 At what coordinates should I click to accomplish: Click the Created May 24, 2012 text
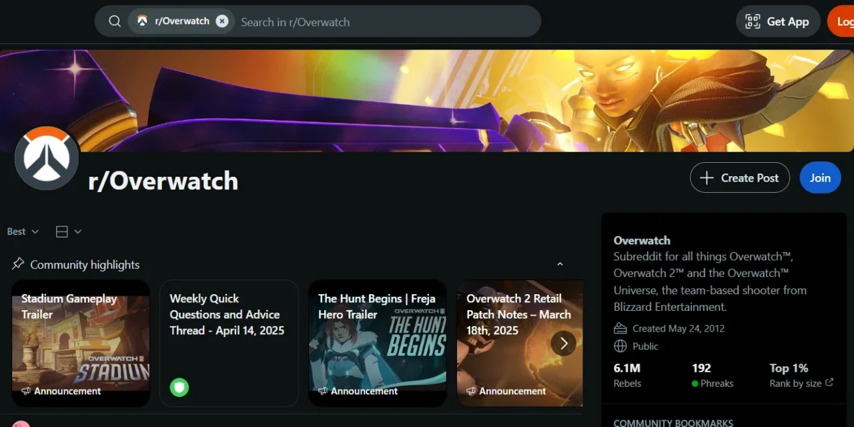pyautogui.click(x=679, y=328)
